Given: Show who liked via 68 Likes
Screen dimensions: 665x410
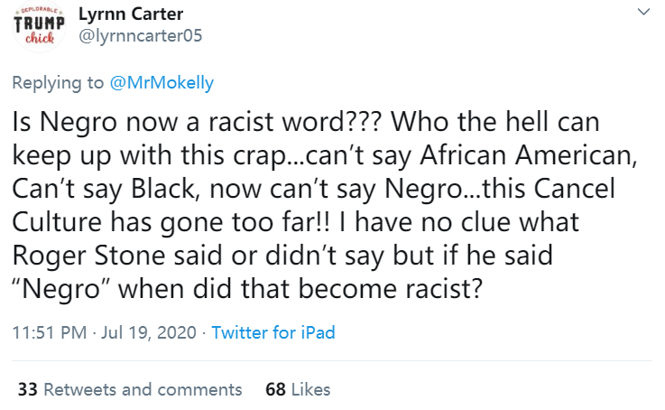Looking at the screenshot, I should coord(298,389).
